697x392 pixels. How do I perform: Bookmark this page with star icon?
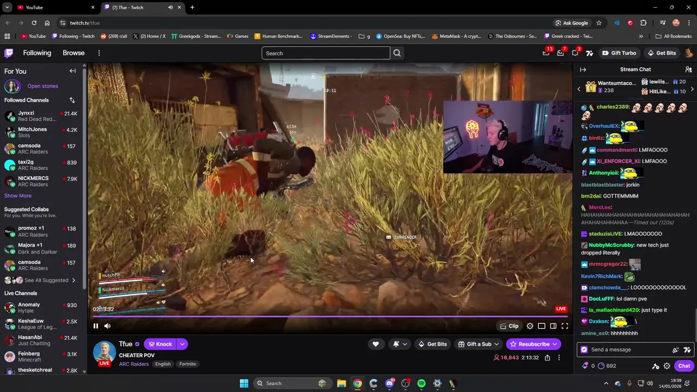pos(599,23)
